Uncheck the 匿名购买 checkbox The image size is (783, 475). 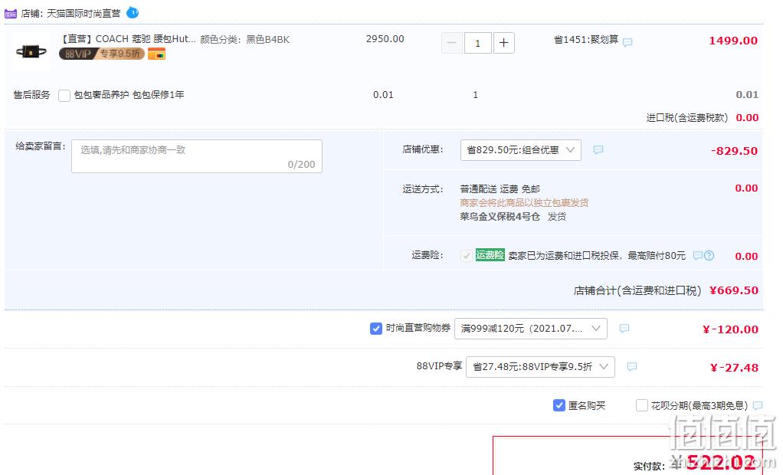pyautogui.click(x=559, y=405)
